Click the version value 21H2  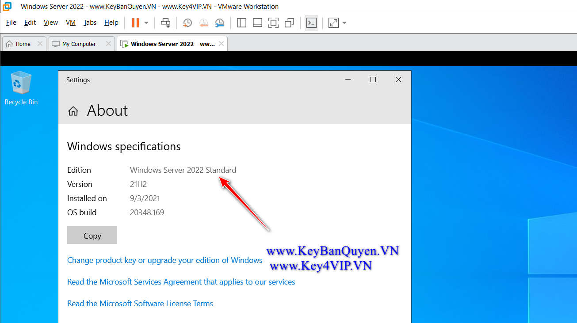[x=139, y=184]
